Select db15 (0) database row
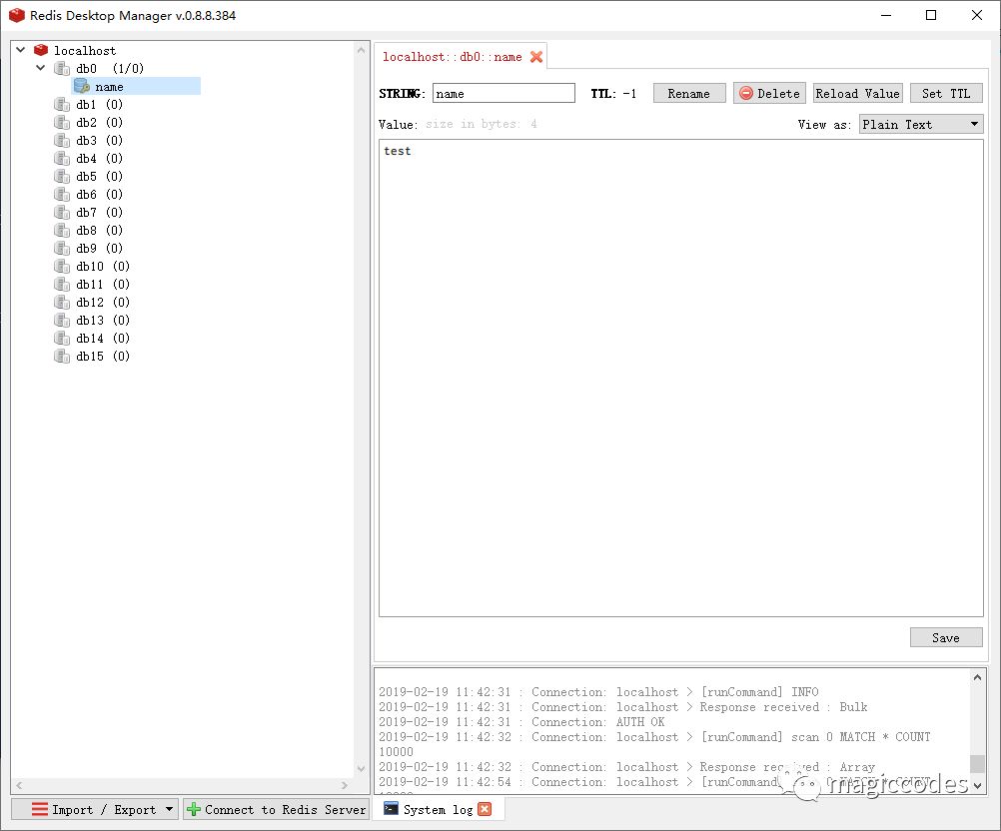 pos(92,357)
